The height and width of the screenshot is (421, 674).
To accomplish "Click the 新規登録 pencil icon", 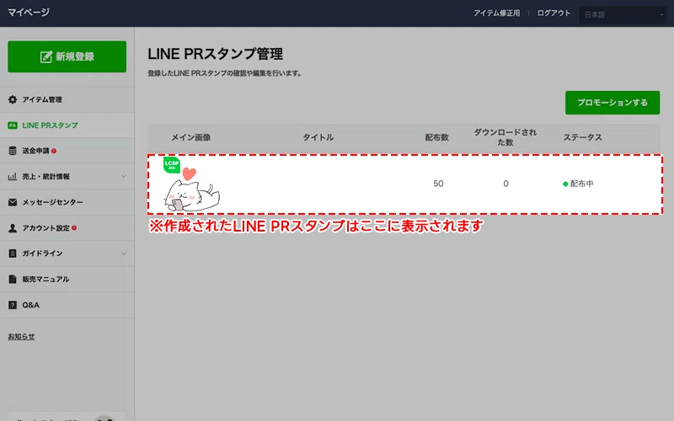I will (46, 56).
